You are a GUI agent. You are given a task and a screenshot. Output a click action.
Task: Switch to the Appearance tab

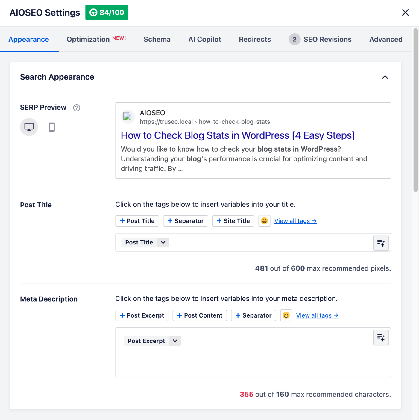(29, 39)
